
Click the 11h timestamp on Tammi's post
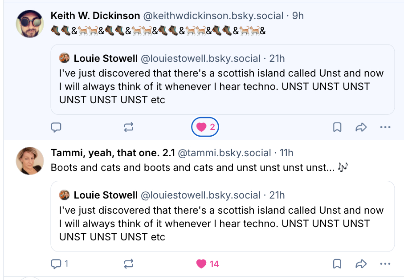tap(286, 153)
